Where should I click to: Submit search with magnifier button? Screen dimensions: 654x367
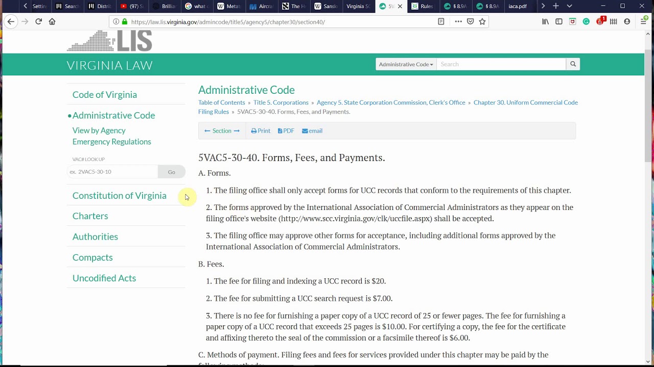(573, 64)
